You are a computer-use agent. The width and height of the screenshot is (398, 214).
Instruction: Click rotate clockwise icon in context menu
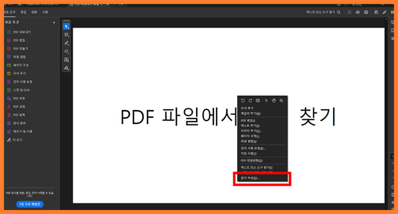pyautogui.click(x=250, y=100)
